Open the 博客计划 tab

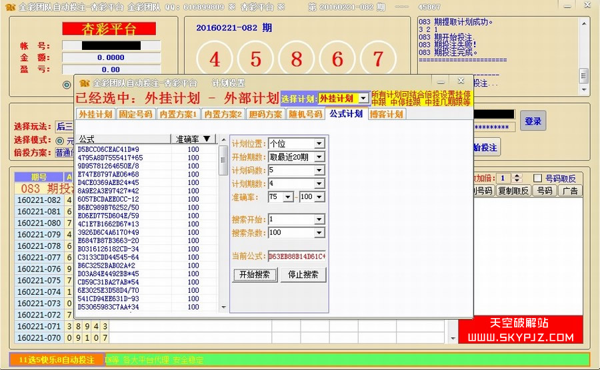pyautogui.click(x=386, y=114)
